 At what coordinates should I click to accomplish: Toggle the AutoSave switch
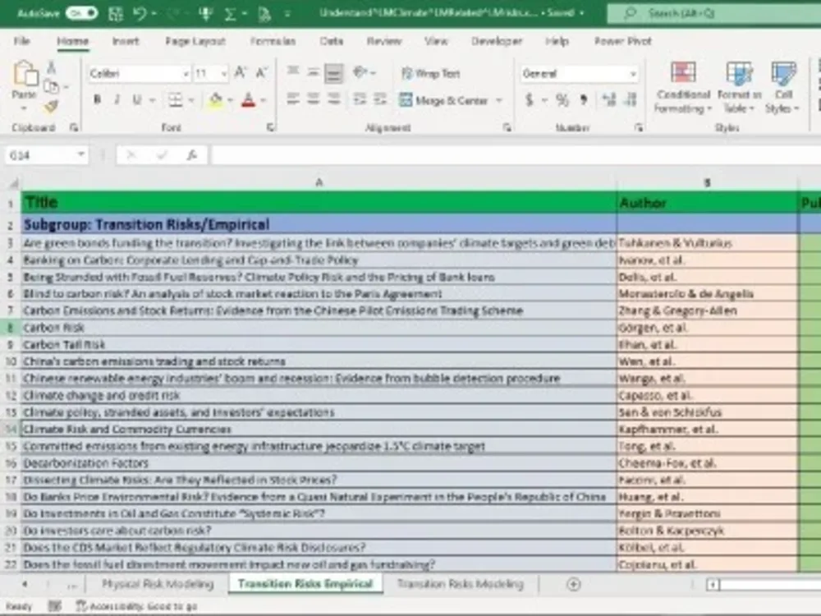click(81, 13)
